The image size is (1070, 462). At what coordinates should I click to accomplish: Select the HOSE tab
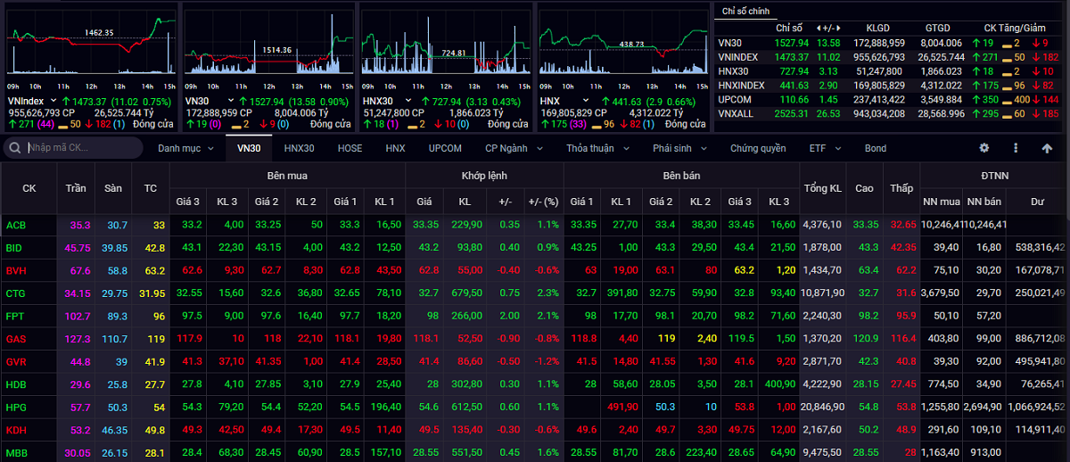(350, 148)
